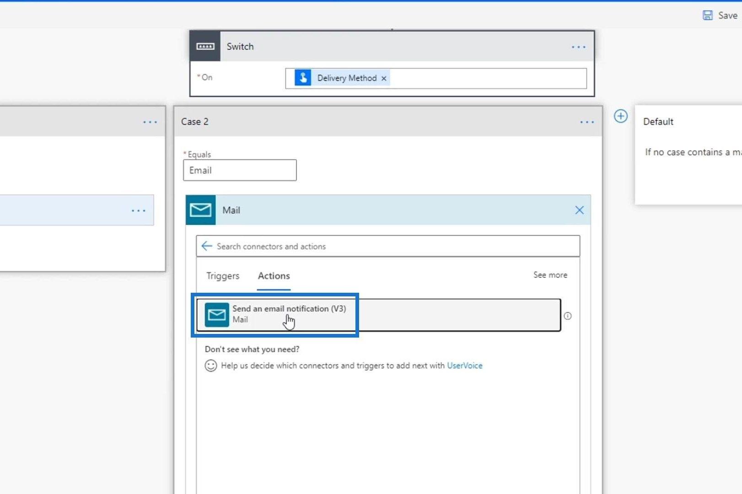Click the Delivery Method token icon
742x494 pixels.
303,78
